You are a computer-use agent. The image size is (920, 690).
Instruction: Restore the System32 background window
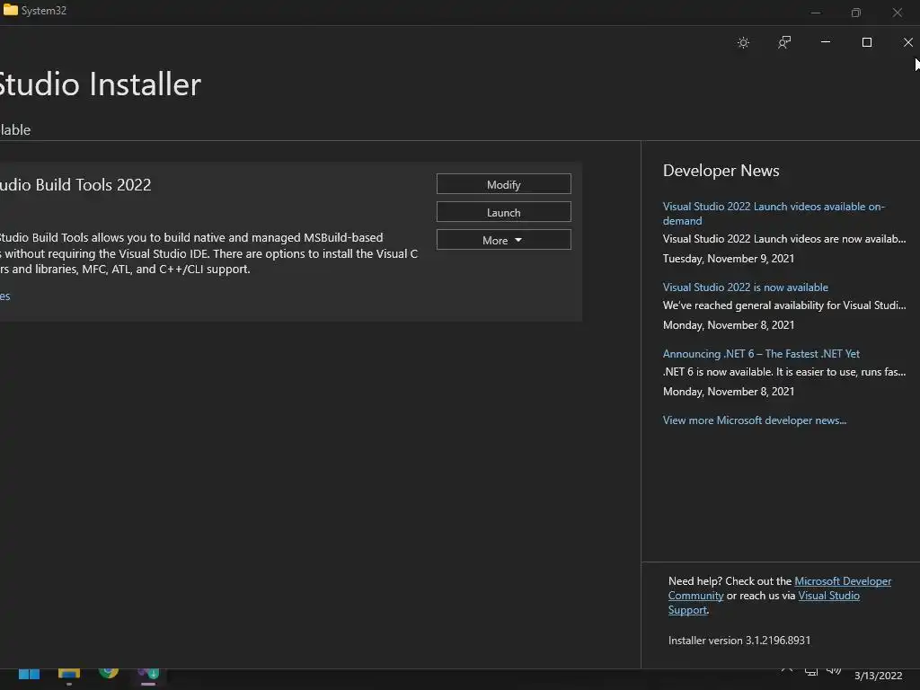tap(856, 13)
